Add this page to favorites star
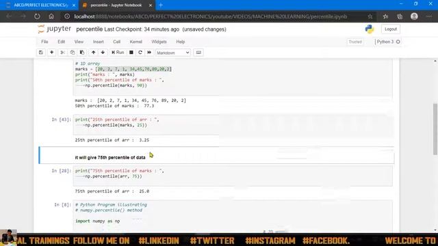 point(370,16)
